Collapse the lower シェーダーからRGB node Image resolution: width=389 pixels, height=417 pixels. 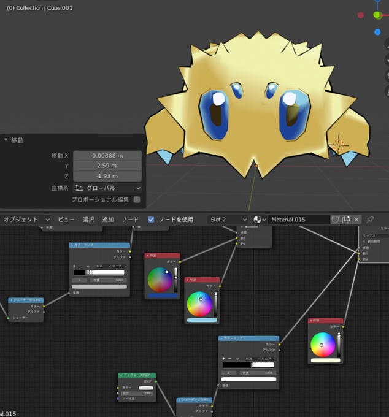180,400
